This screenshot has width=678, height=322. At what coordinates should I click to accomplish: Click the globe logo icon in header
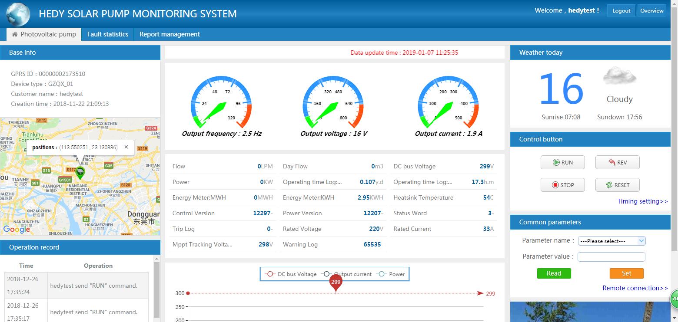tap(18, 14)
